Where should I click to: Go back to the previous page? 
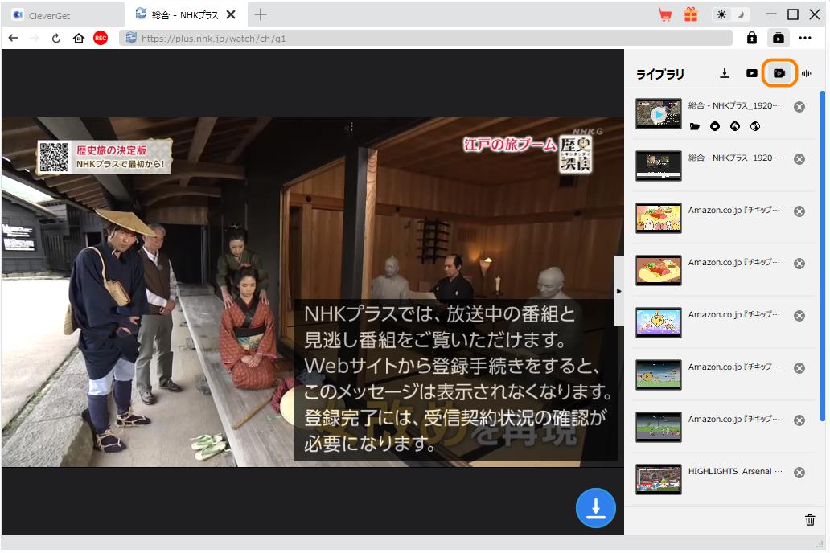pos(14,38)
